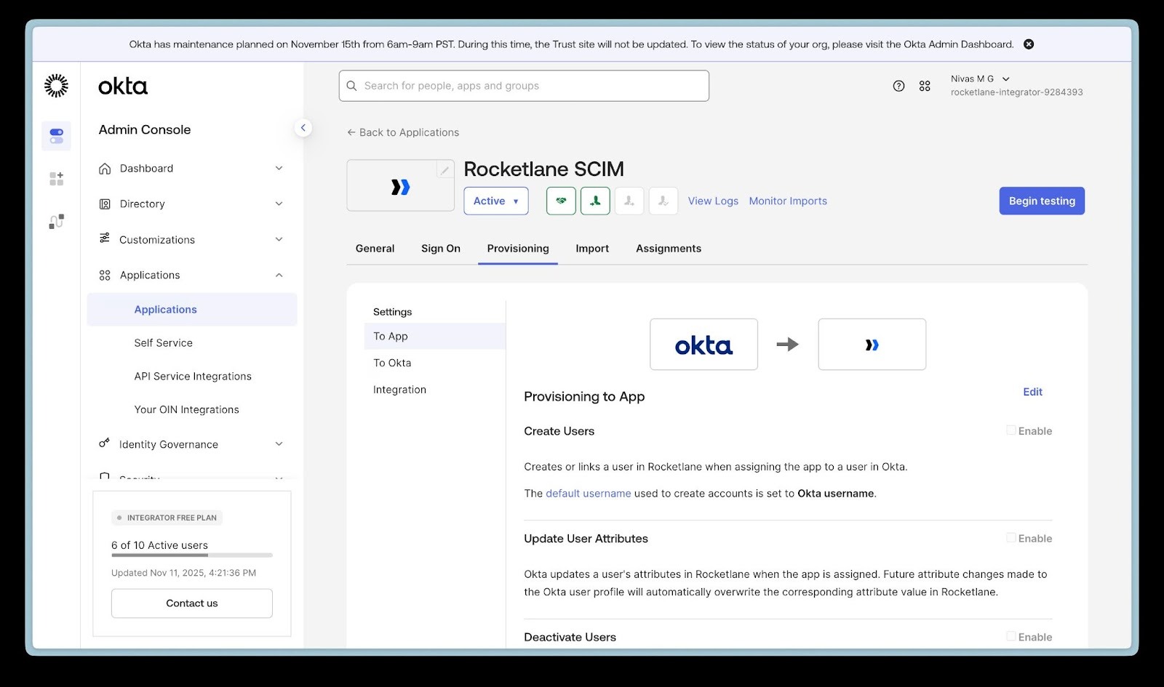Viewport: 1164px width, 687px height.
Task: Toggle the Update User Attributes Enable checkbox
Action: click(1011, 538)
